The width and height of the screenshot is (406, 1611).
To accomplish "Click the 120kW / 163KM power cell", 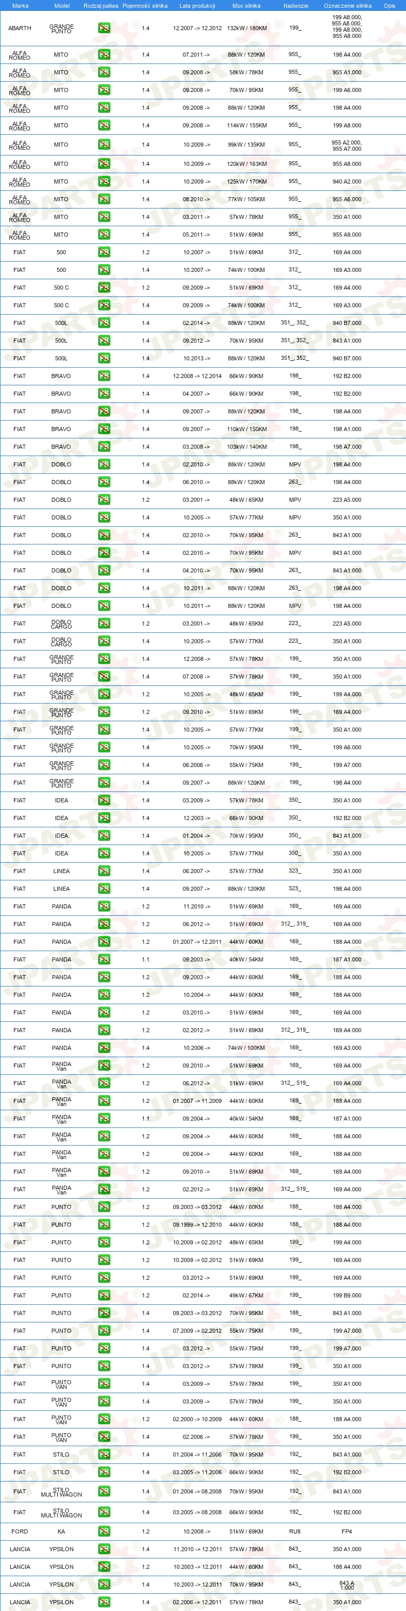I will [247, 164].
